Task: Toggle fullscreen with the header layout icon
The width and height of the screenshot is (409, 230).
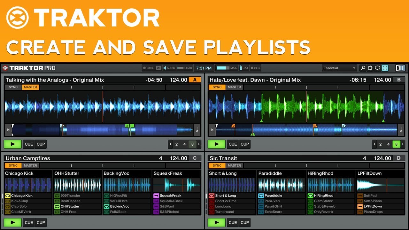Action: point(385,68)
